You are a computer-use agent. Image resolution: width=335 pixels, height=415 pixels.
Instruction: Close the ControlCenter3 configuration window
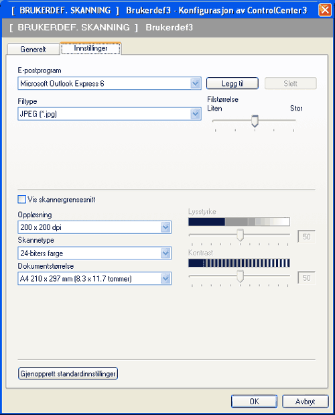coord(325,10)
